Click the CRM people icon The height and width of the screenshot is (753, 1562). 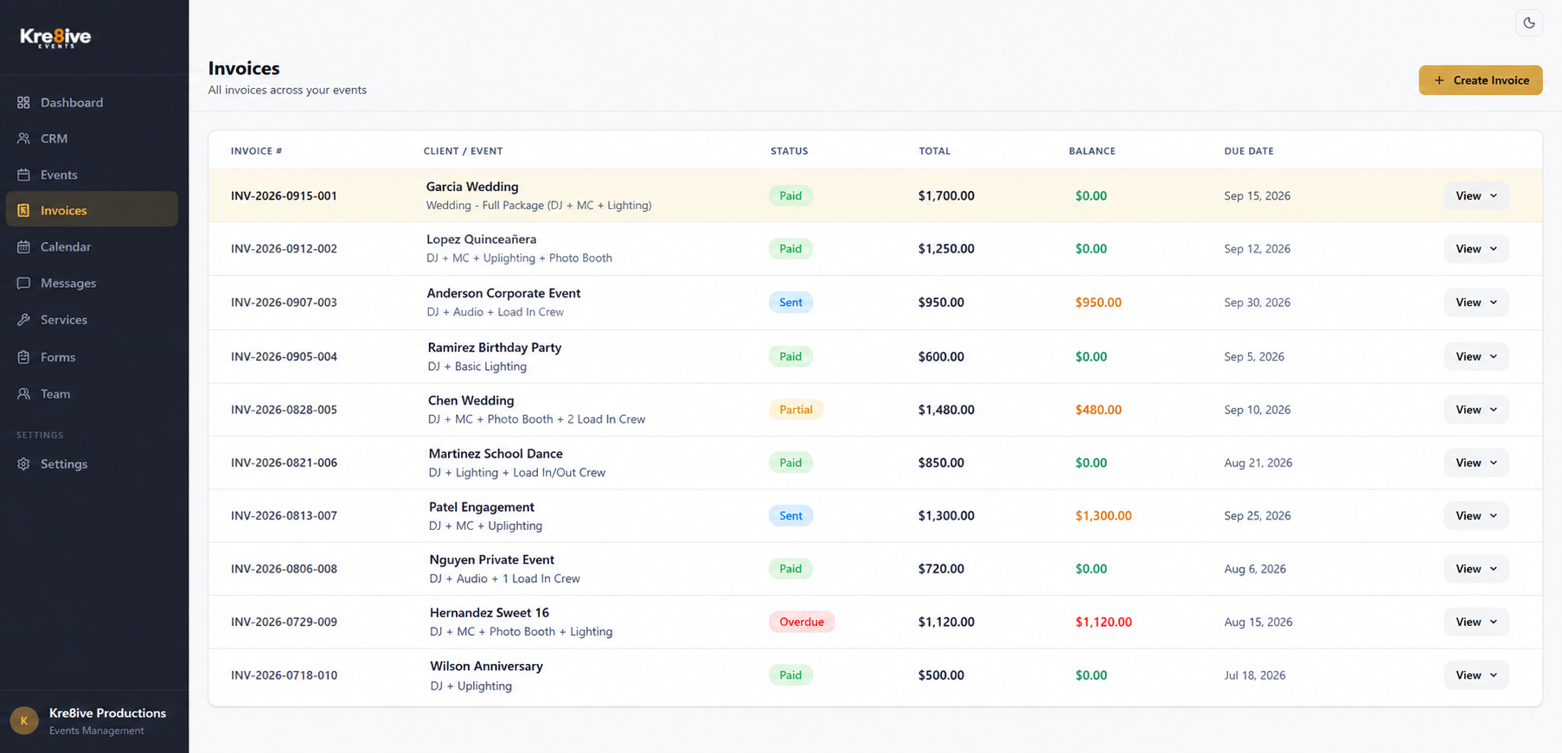click(x=23, y=138)
